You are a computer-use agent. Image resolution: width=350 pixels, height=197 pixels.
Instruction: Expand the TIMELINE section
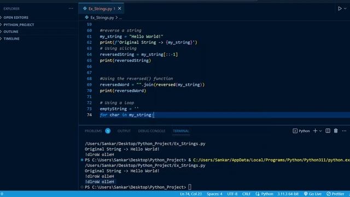(11, 39)
